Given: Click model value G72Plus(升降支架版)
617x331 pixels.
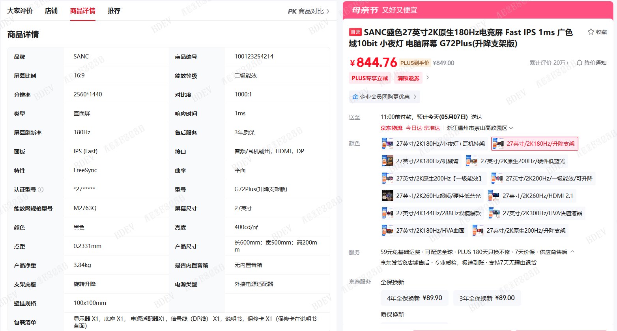Looking at the screenshot, I should 261,189.
